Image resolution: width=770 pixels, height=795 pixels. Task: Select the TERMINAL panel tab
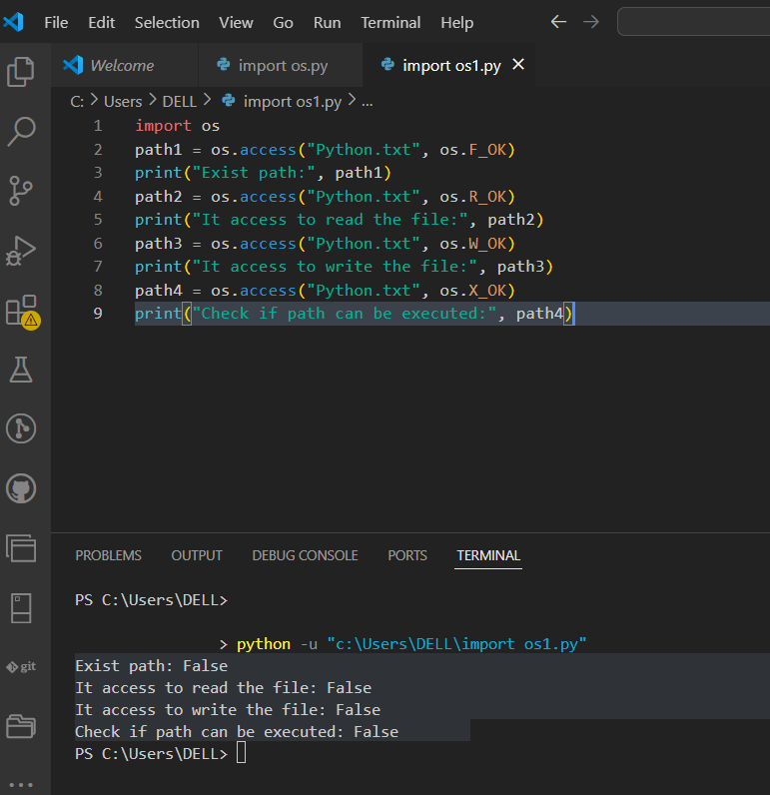pos(488,555)
